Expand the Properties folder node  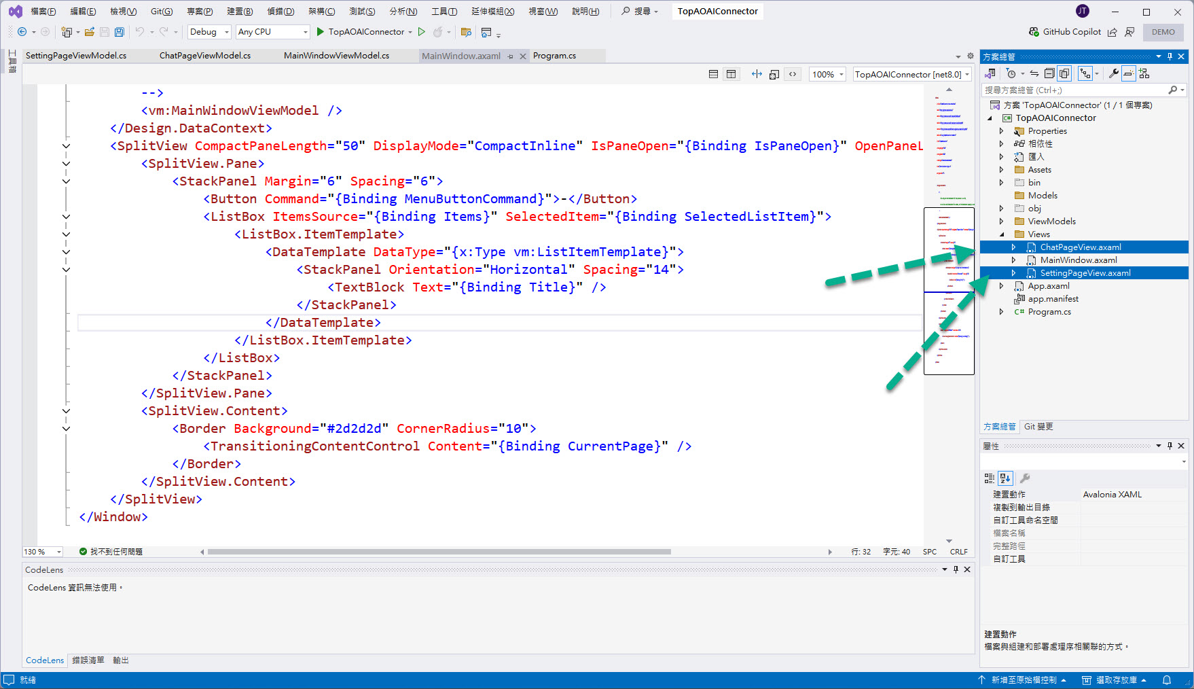1001,131
